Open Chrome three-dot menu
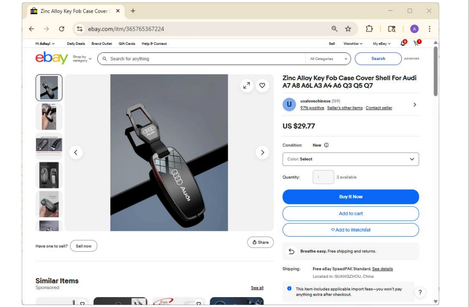This screenshot has height=307, width=469. click(429, 29)
